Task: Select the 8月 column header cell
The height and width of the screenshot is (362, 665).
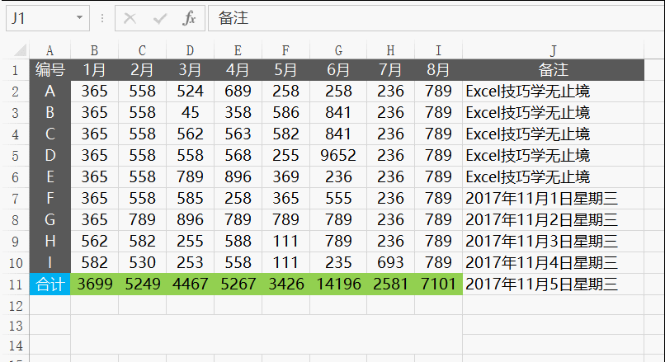Action: click(x=438, y=70)
